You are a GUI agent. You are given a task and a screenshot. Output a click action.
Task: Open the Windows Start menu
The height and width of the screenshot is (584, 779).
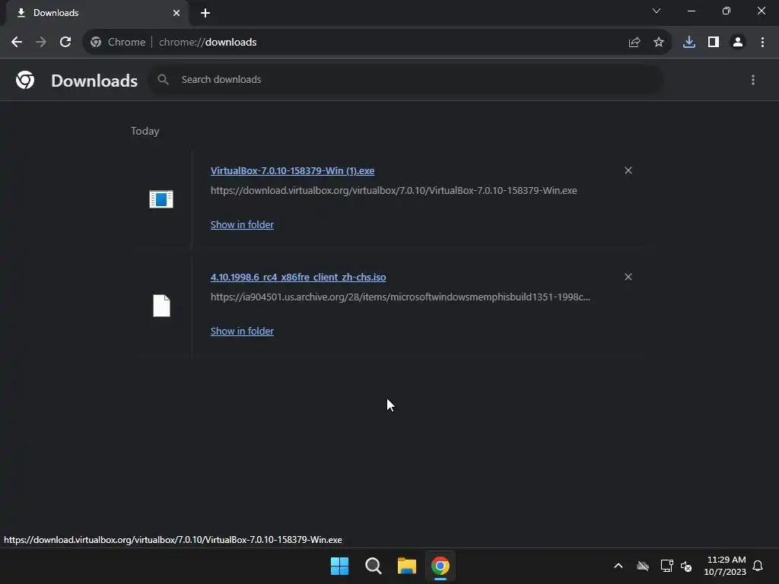(340, 566)
